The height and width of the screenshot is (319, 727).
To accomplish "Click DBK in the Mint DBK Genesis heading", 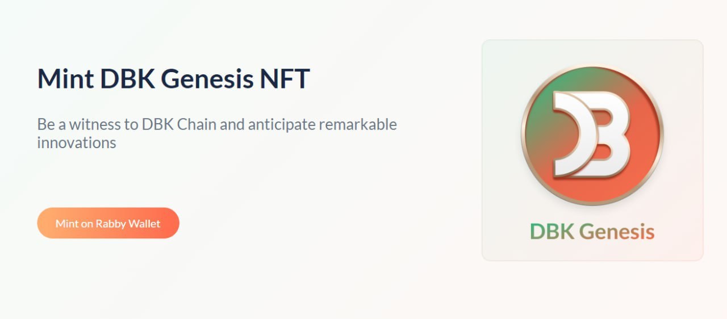I will click(x=127, y=78).
